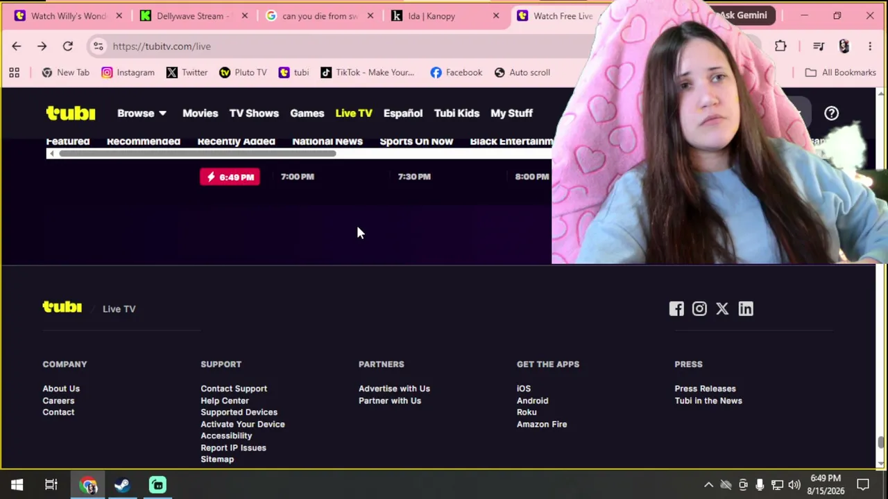The height and width of the screenshot is (499, 888).
Task: Open the media controls music-note icon
Action: coord(819,46)
